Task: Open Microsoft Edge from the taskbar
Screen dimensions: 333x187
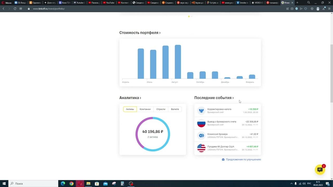Action: (x=63, y=184)
